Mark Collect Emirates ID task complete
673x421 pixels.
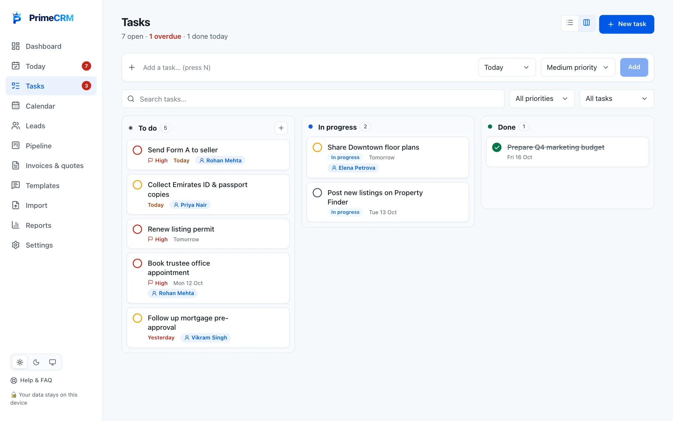pos(138,185)
